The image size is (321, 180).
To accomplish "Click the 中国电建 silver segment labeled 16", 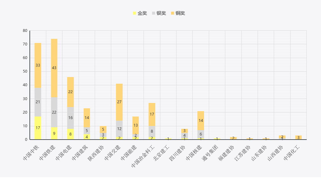I will coord(70,118).
